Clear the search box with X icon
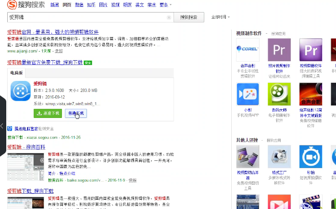This screenshot has height=209, width=336. pyautogui.click(x=169, y=17)
